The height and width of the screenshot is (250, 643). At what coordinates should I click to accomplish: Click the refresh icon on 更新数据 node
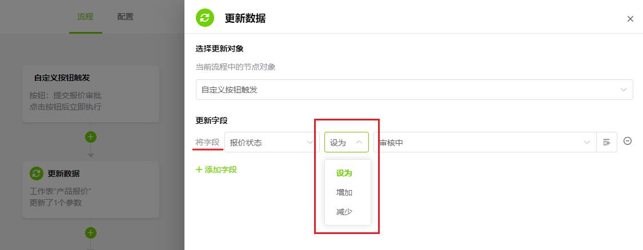(x=37, y=174)
